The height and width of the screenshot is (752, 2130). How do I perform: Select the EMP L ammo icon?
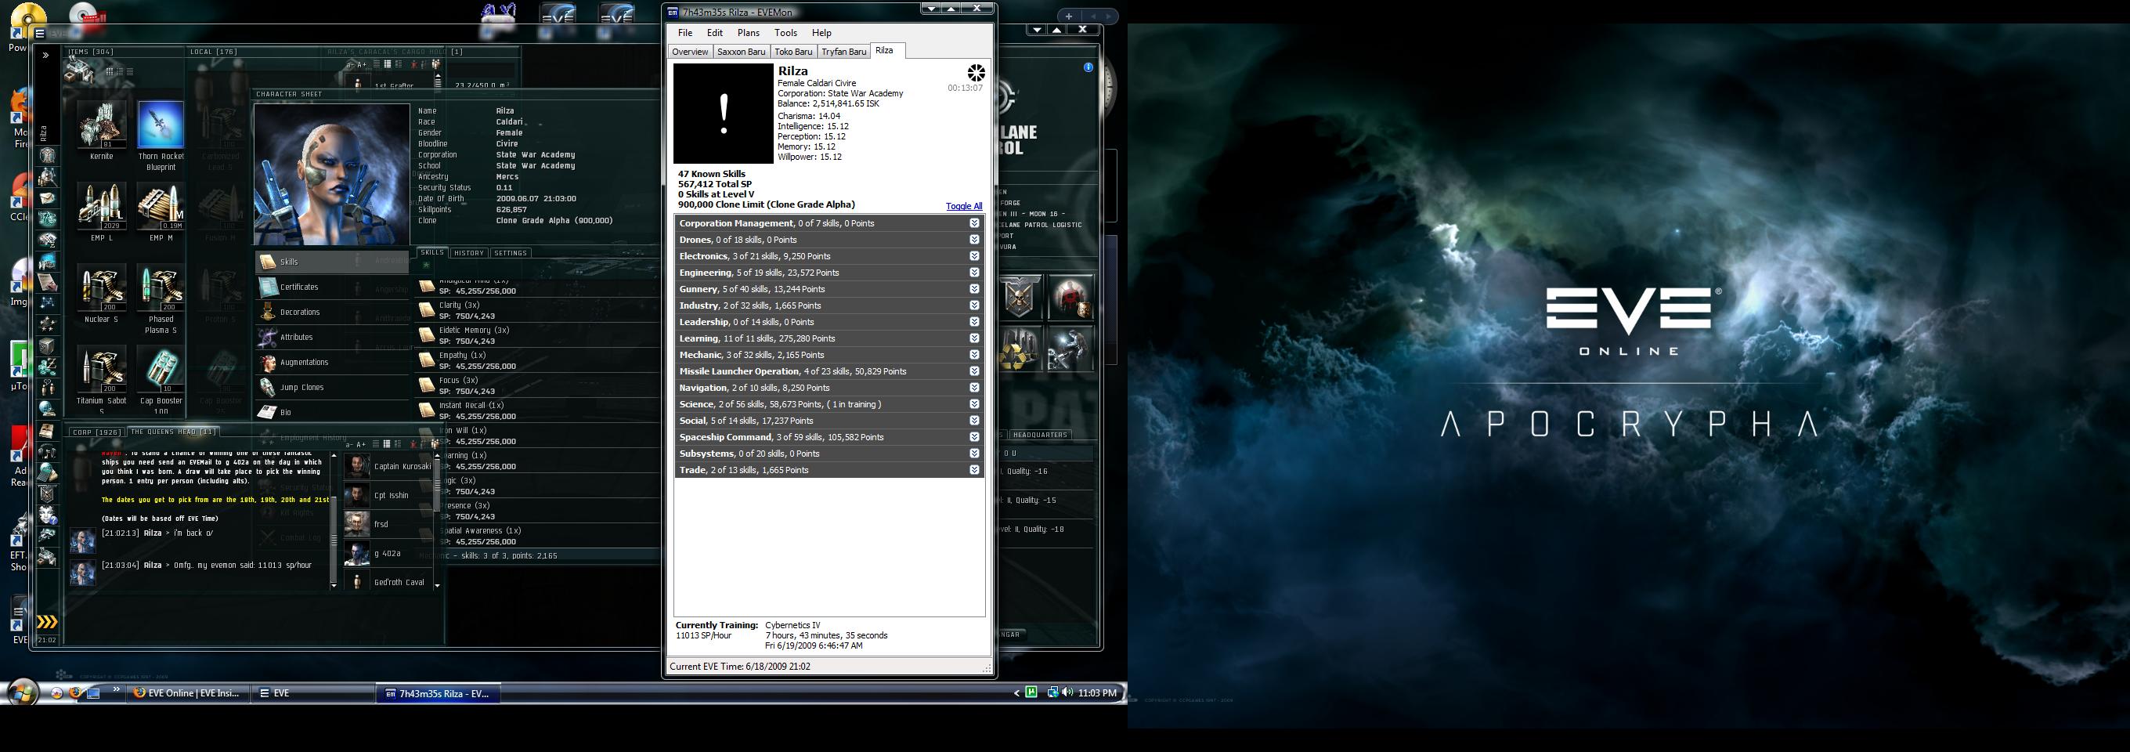[102, 207]
